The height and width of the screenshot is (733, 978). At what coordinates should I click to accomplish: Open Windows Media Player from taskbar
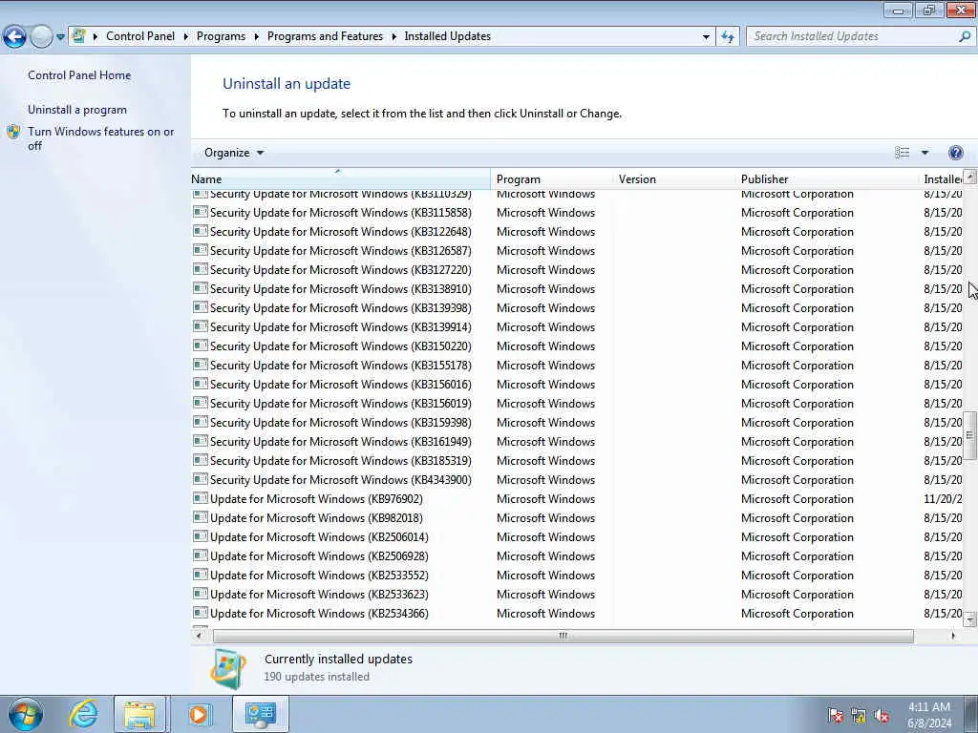(x=200, y=714)
